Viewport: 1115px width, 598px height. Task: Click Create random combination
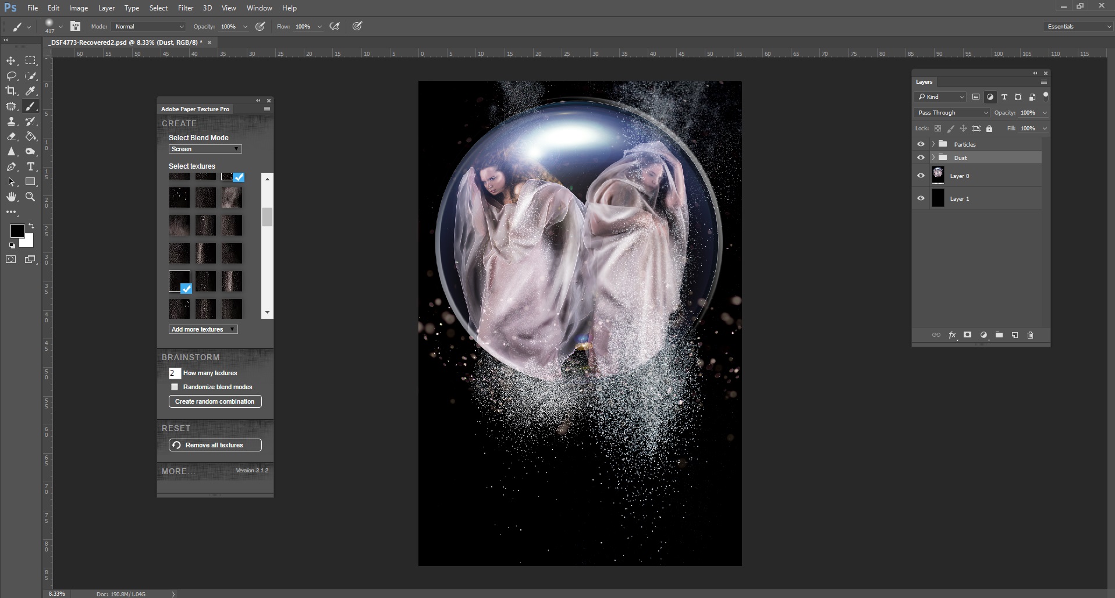tap(214, 401)
